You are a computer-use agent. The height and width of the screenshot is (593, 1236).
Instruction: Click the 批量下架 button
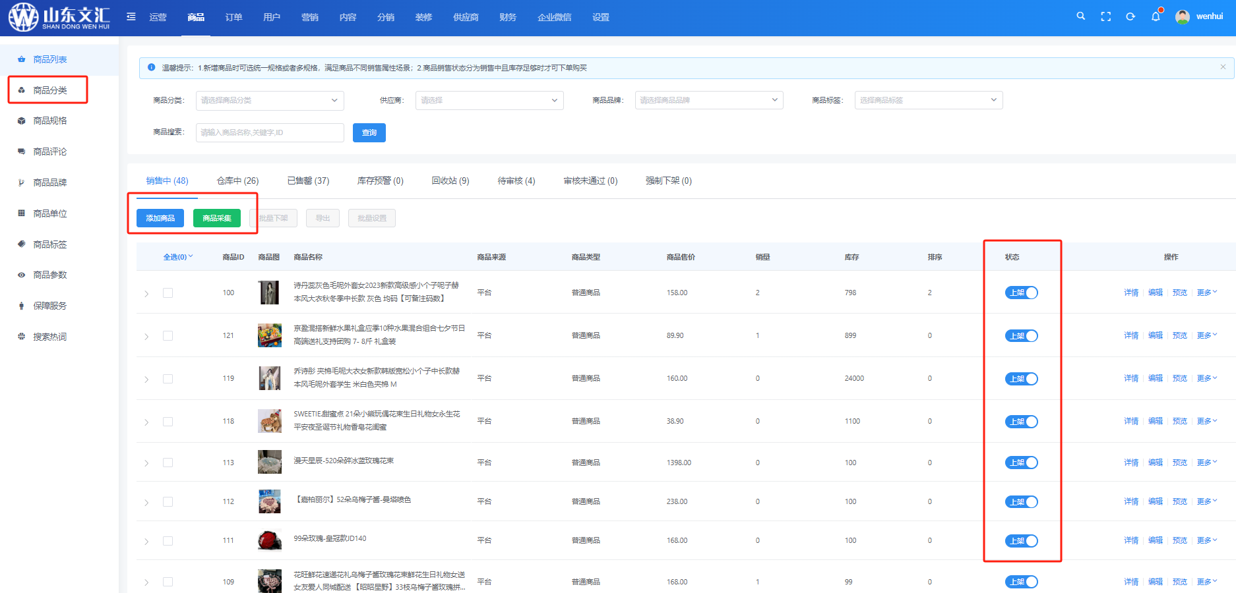click(274, 218)
